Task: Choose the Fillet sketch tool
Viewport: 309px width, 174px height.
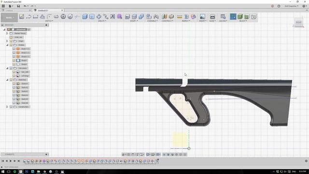Action: tap(49, 16)
